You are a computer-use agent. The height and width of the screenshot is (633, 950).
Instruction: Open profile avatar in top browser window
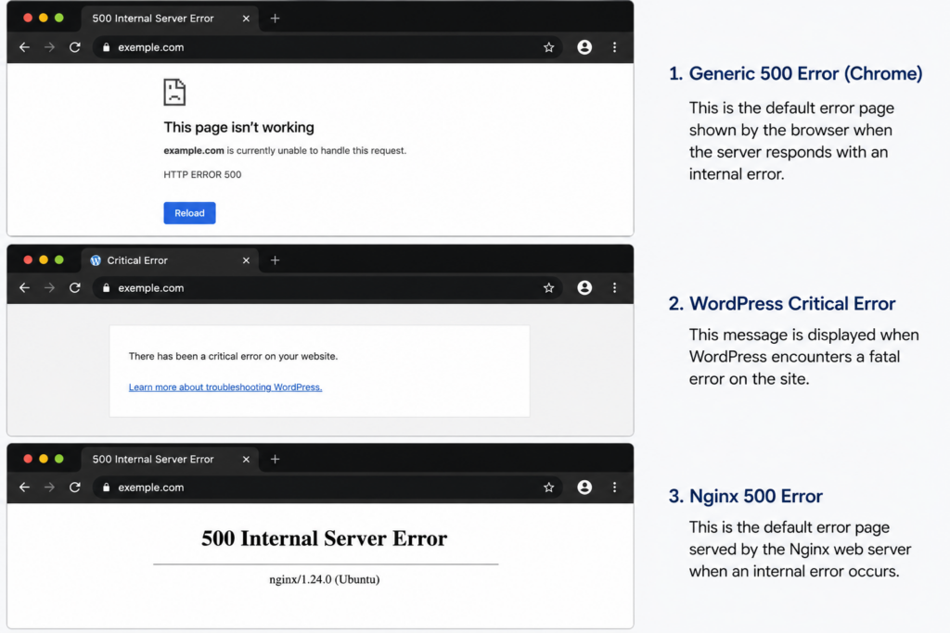pos(584,47)
